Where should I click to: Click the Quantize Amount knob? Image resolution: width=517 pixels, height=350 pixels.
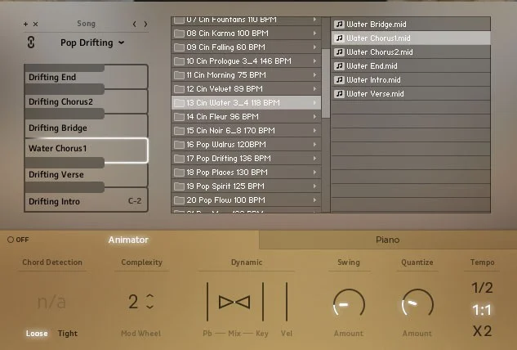417,304
